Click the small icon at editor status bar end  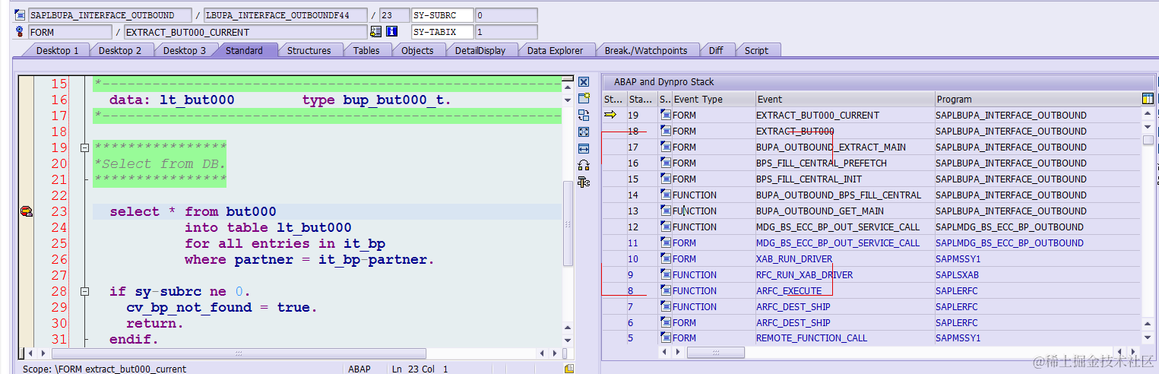click(568, 369)
